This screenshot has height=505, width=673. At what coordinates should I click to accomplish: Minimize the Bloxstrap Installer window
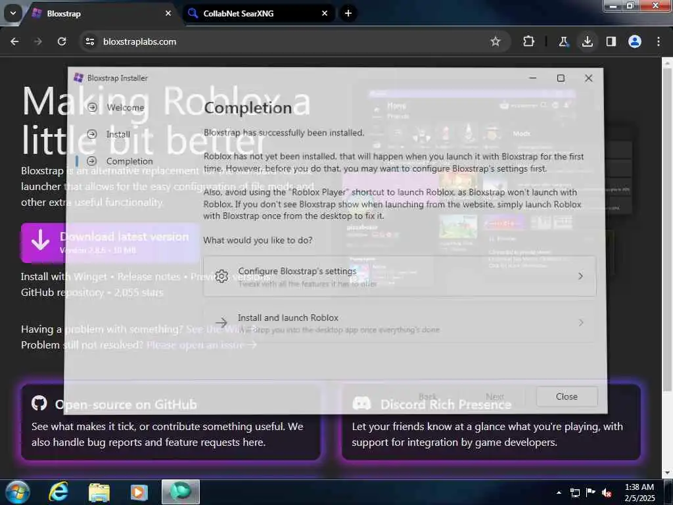click(532, 78)
